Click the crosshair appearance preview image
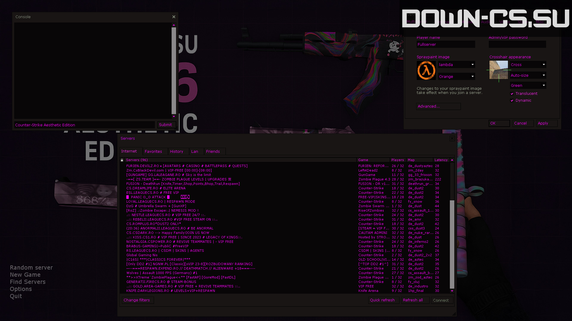Screen dimensions: 572x321 [498, 70]
